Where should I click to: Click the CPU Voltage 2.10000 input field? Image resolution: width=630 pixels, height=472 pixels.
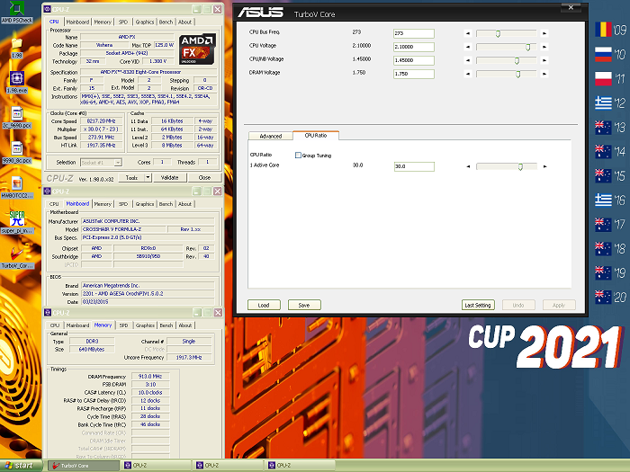[x=414, y=47]
